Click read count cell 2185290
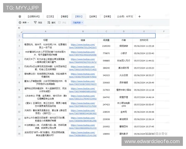 pyautogui.click(x=106, y=46)
